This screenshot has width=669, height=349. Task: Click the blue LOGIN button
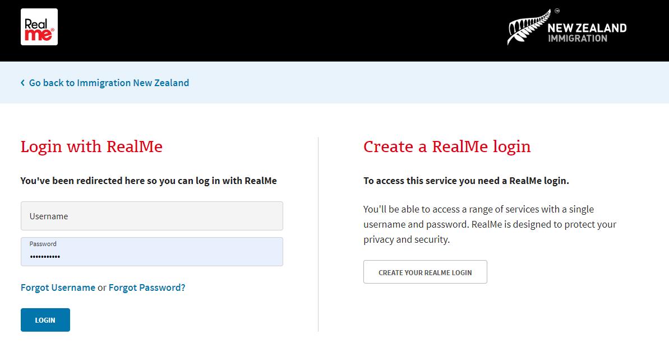click(45, 320)
